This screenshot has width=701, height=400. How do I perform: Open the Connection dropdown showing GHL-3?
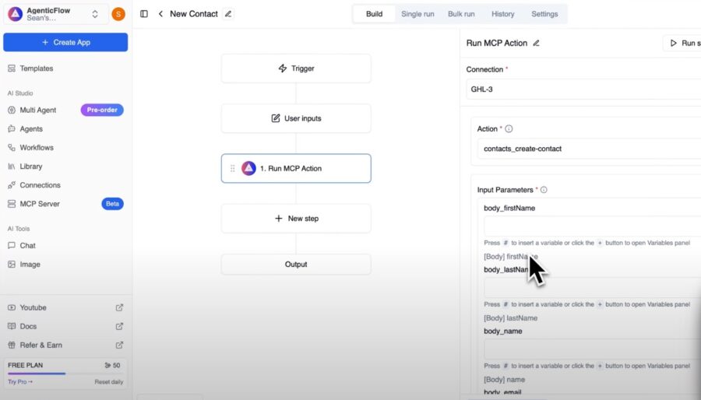click(583, 89)
